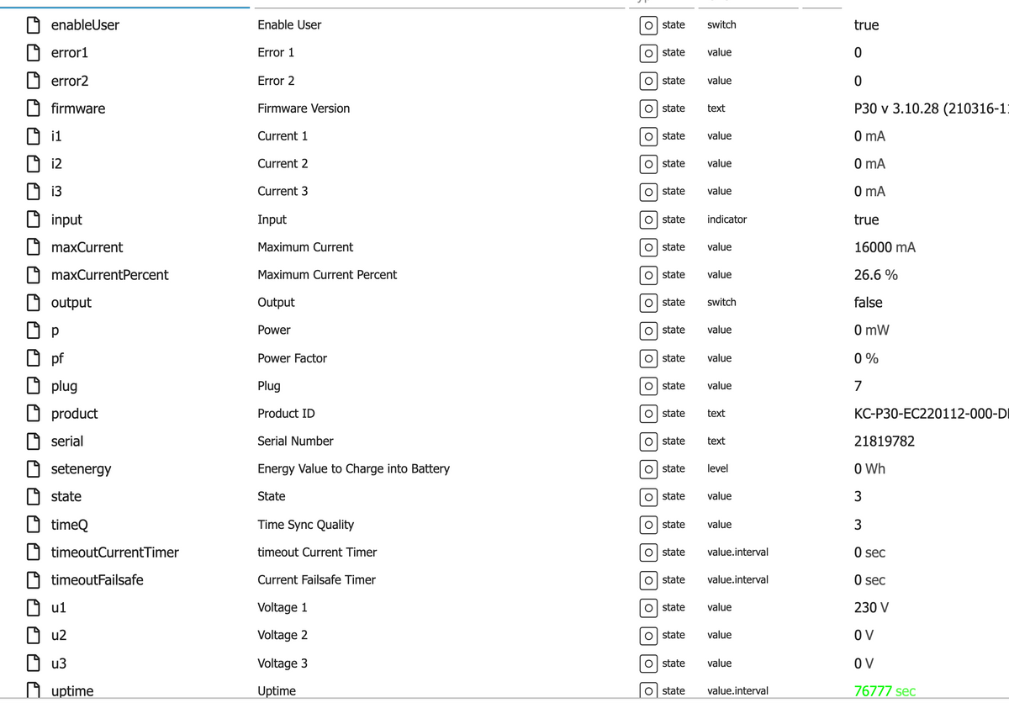Screen dimensions: 1009x703
Task: Toggle the enableUser value true
Action: pyautogui.click(x=866, y=25)
